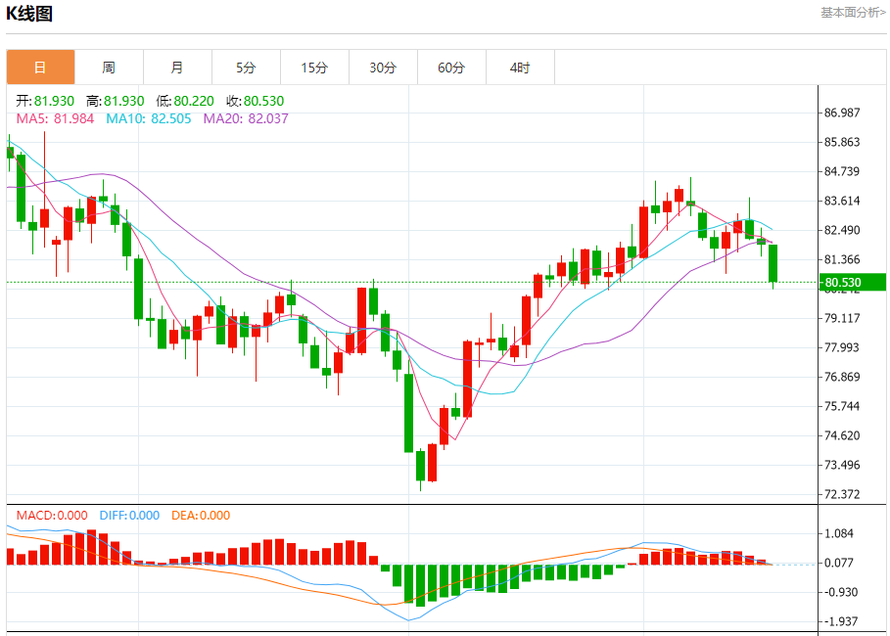Click the 86.987 price axis label
Image resolution: width=890 pixels, height=636 pixels.
tap(842, 113)
